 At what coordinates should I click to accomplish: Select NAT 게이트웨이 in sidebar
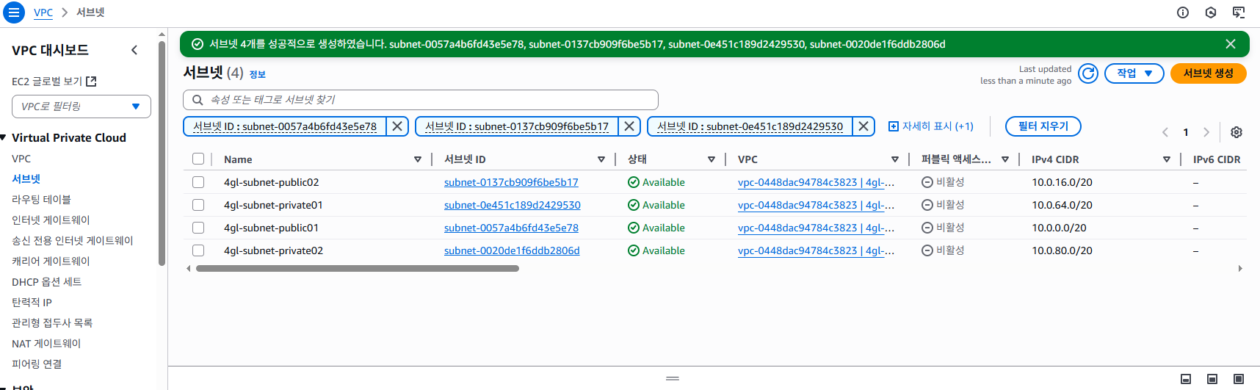click(46, 344)
